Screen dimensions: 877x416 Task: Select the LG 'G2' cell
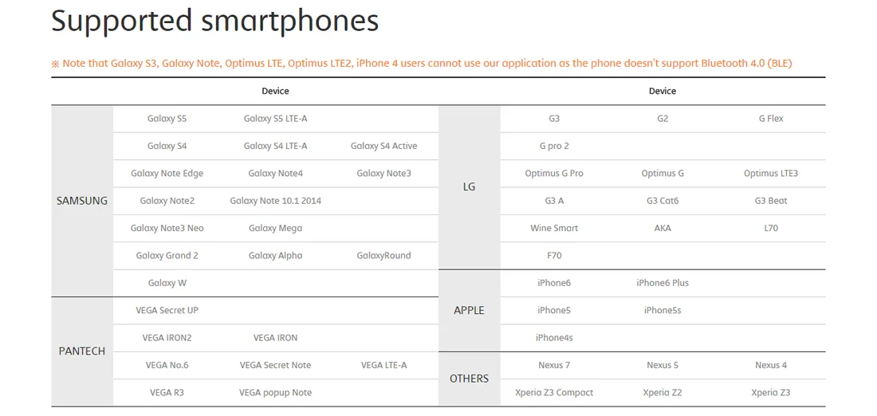663,119
